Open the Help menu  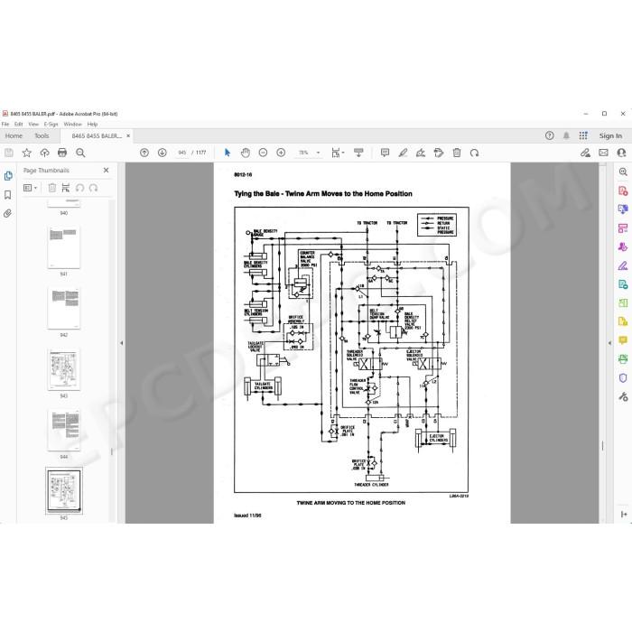(92, 125)
